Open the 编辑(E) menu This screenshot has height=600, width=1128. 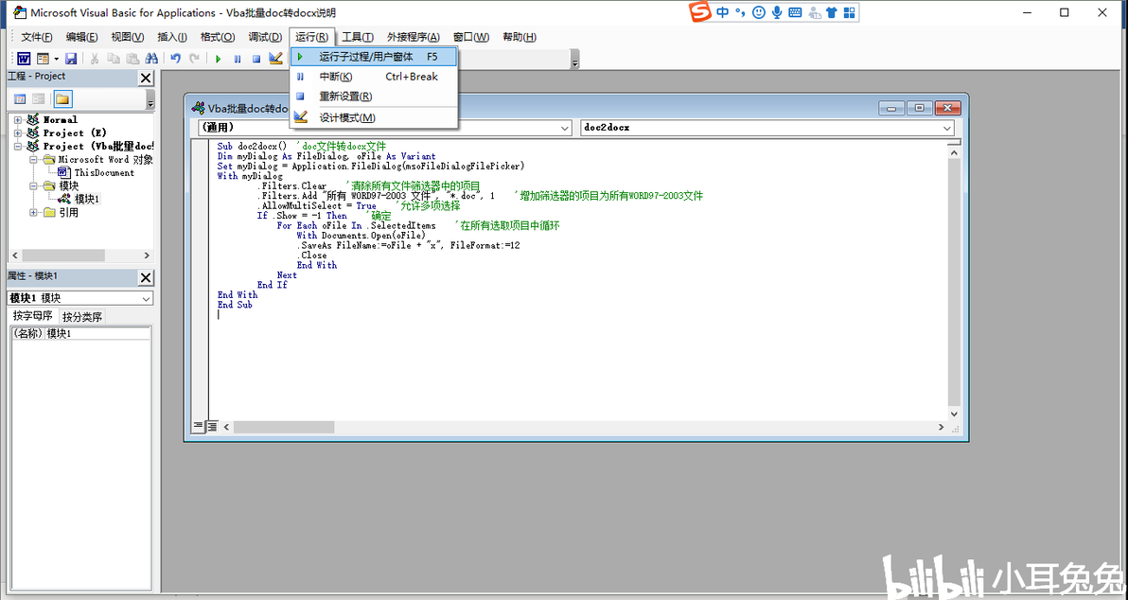(82, 38)
